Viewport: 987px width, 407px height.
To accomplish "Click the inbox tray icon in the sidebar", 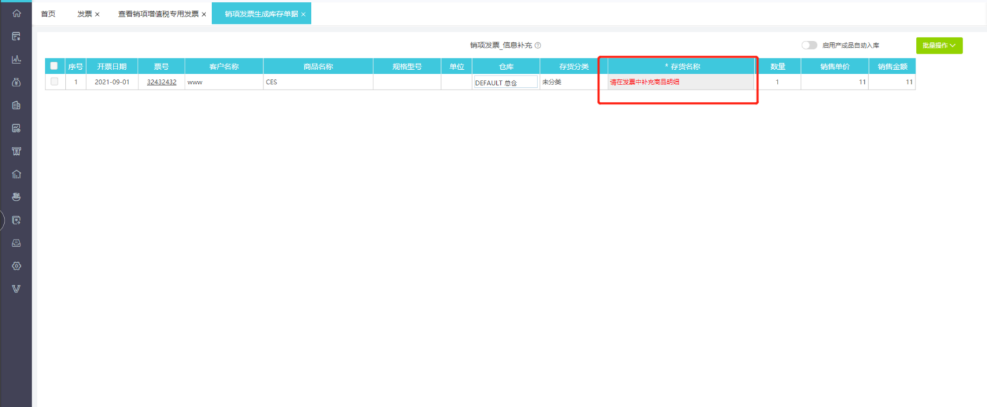I will click(x=16, y=243).
